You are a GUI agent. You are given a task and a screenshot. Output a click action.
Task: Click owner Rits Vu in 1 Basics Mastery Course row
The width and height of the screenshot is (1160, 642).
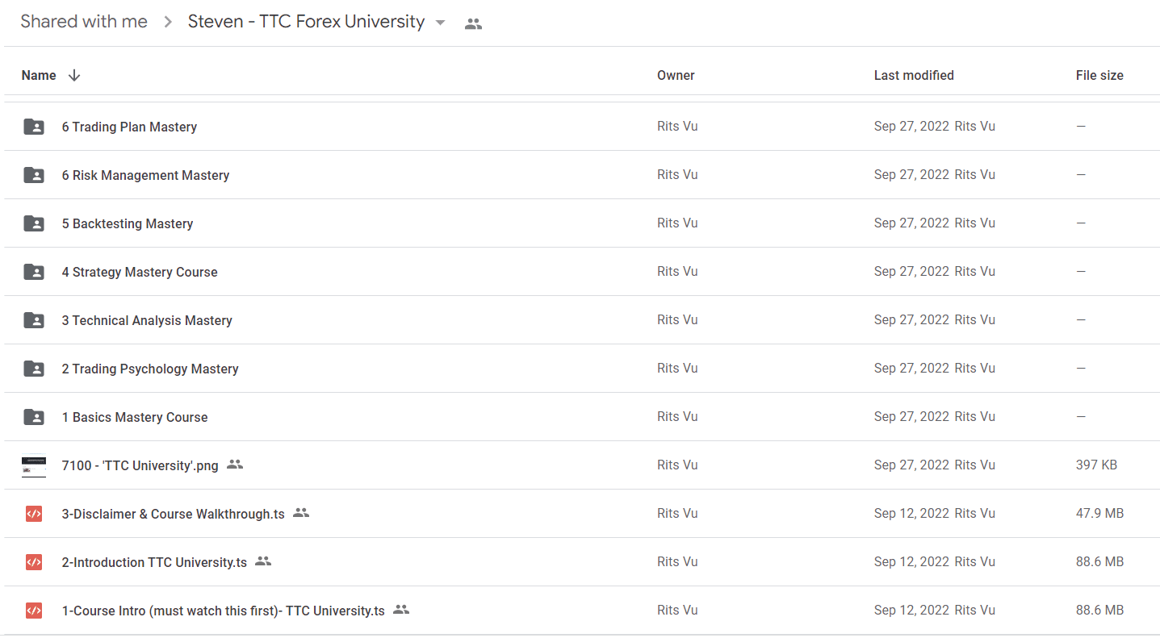point(677,416)
